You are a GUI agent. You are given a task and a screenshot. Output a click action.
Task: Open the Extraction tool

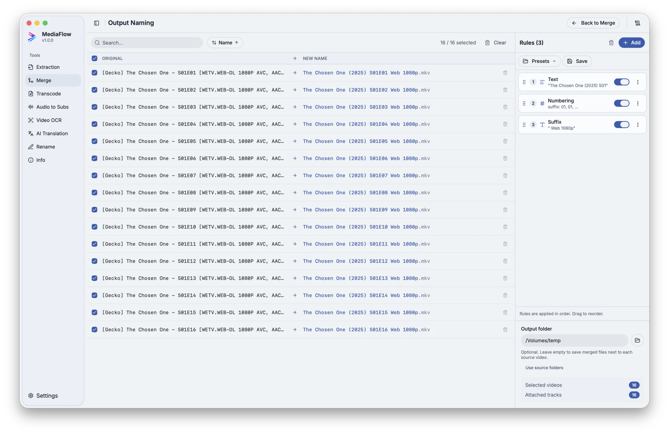[53, 67]
